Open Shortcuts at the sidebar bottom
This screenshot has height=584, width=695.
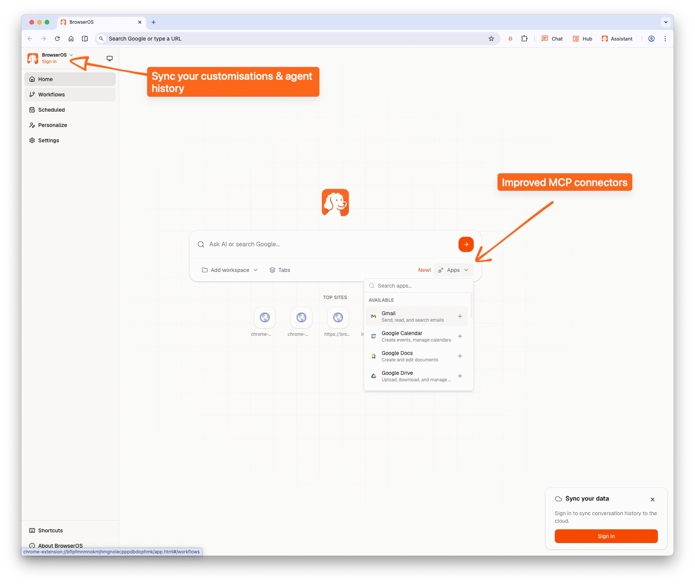50,530
